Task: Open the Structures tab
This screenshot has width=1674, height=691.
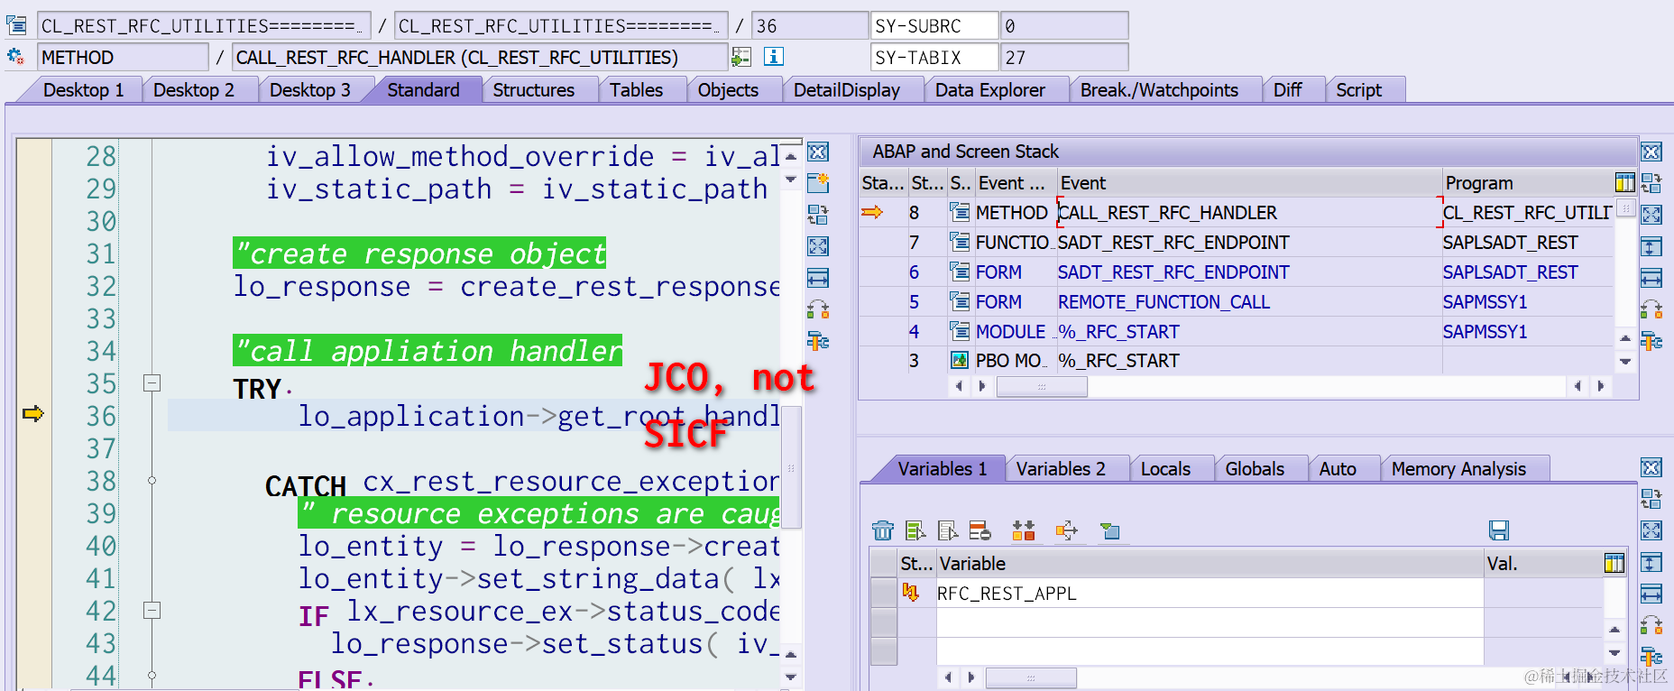Action: coord(533,90)
